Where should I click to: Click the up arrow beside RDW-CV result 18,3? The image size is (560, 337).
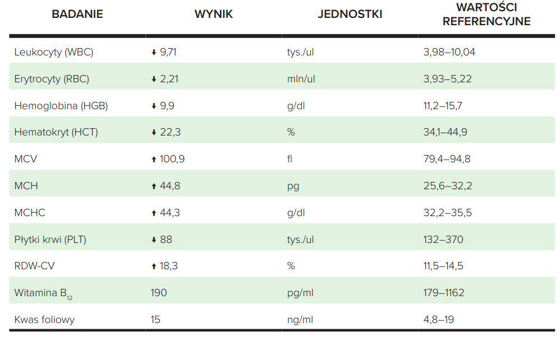[154, 266]
